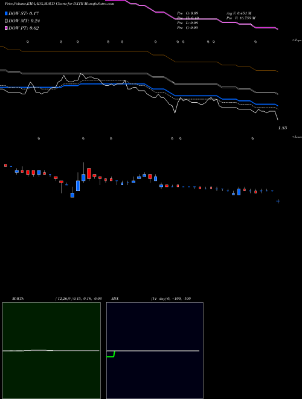Open the dark blue ADX indicator panel
This screenshot has width=302, height=399.
155,351
